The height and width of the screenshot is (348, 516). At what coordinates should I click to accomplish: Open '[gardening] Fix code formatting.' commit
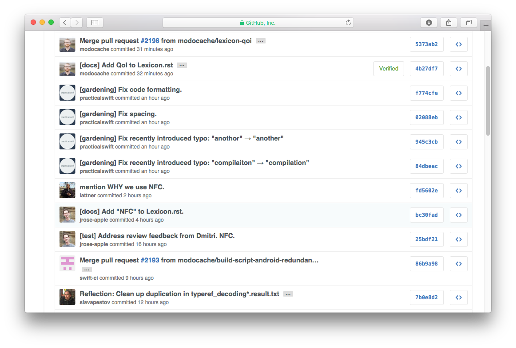point(131,90)
